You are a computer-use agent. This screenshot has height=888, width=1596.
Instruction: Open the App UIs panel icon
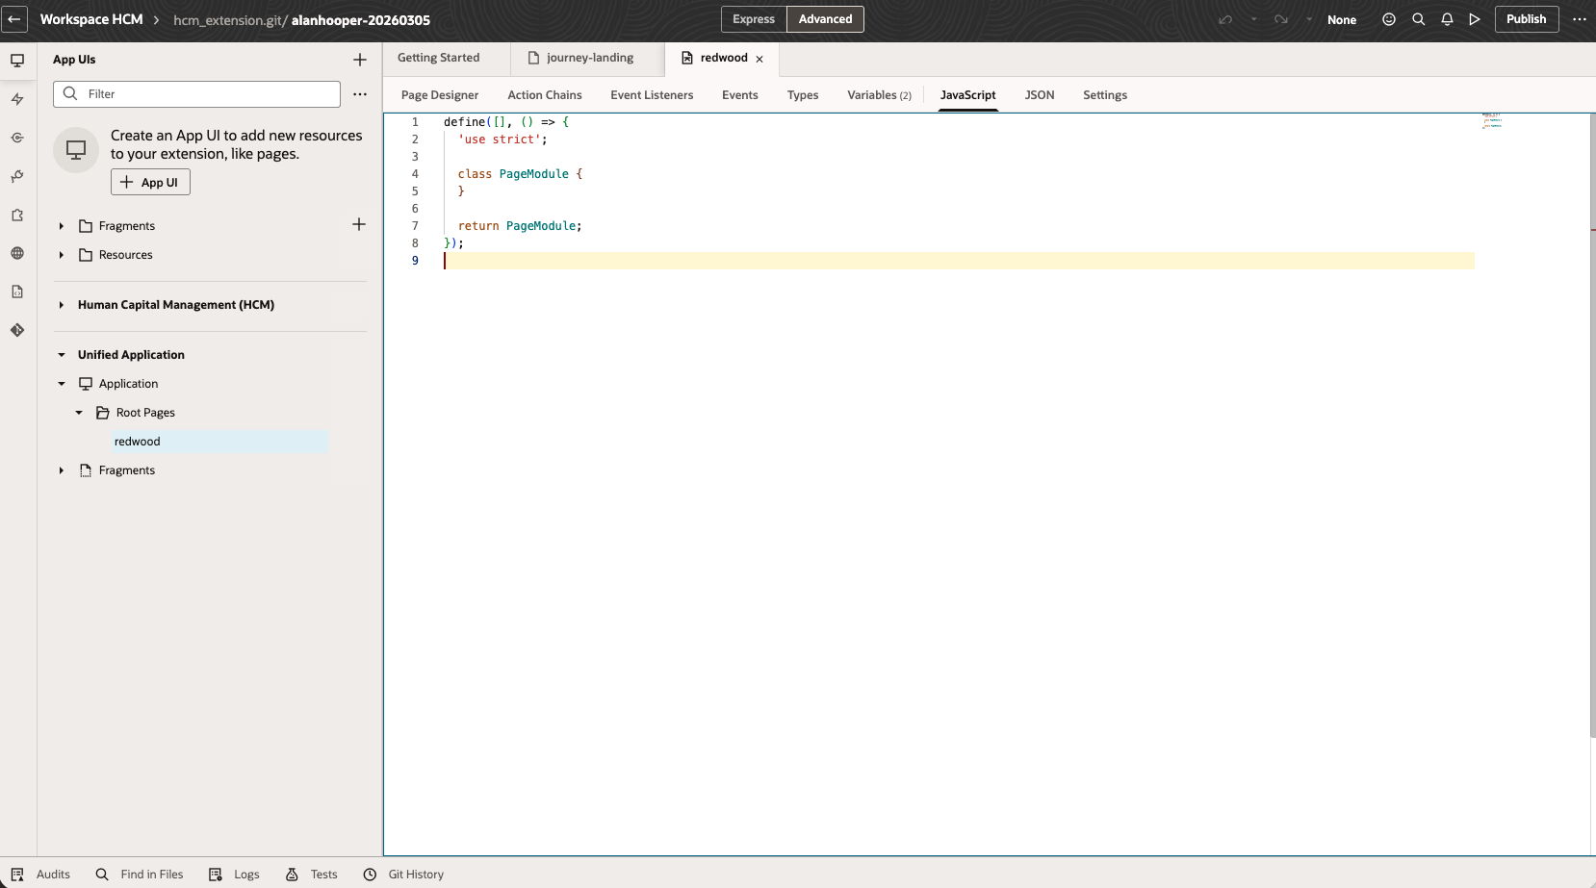pos(17,60)
